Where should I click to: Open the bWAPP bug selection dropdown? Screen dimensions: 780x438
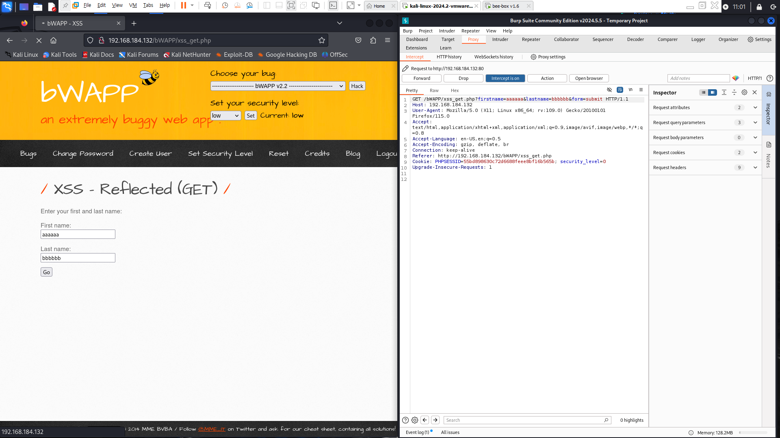coord(277,86)
